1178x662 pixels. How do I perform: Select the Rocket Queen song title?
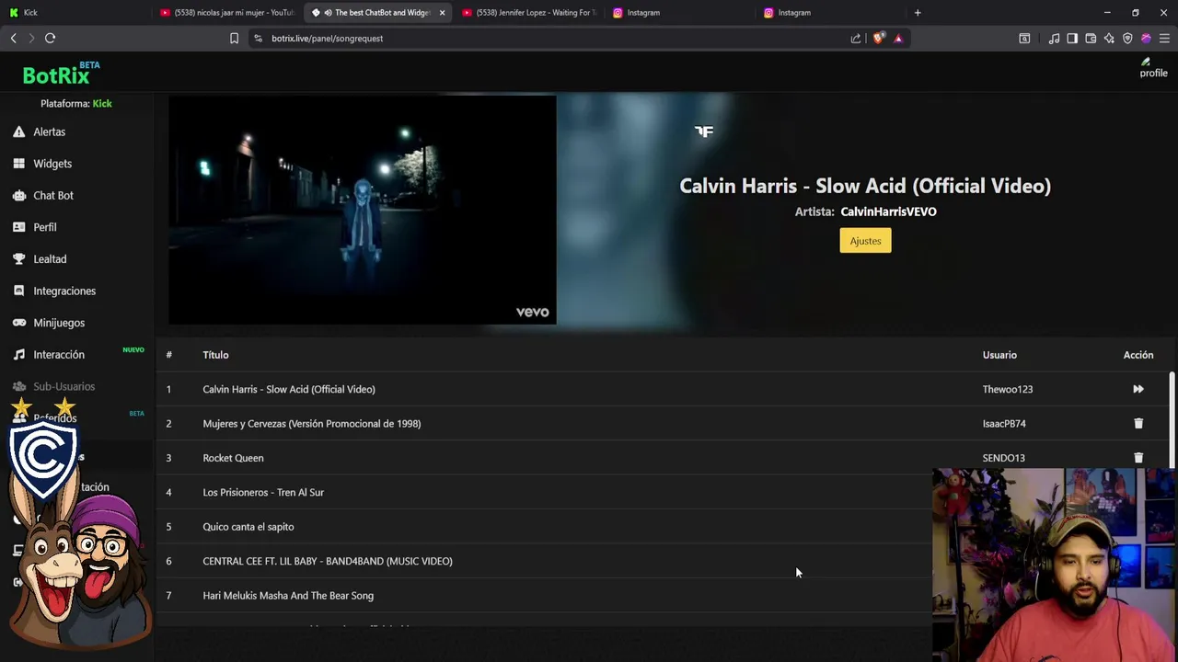tap(233, 458)
